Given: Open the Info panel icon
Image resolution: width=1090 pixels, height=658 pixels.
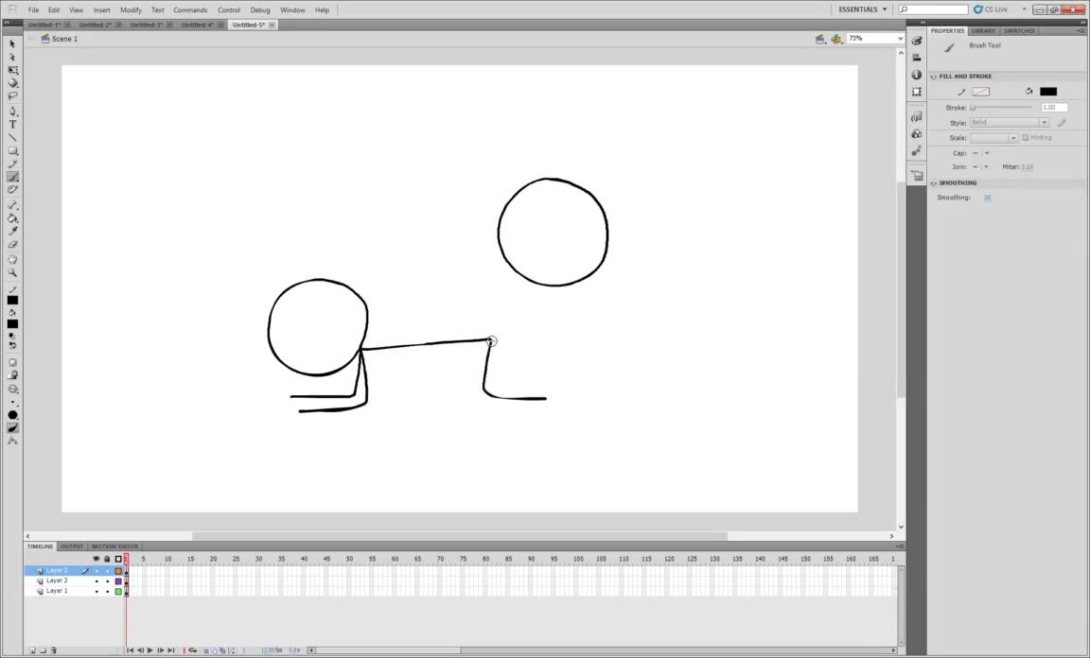Looking at the screenshot, I should pos(916,75).
